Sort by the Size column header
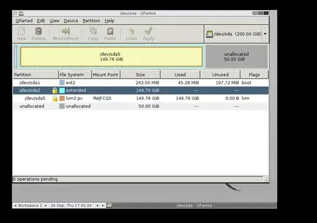Image resolution: width=317 pixels, height=223 pixels. [140, 75]
